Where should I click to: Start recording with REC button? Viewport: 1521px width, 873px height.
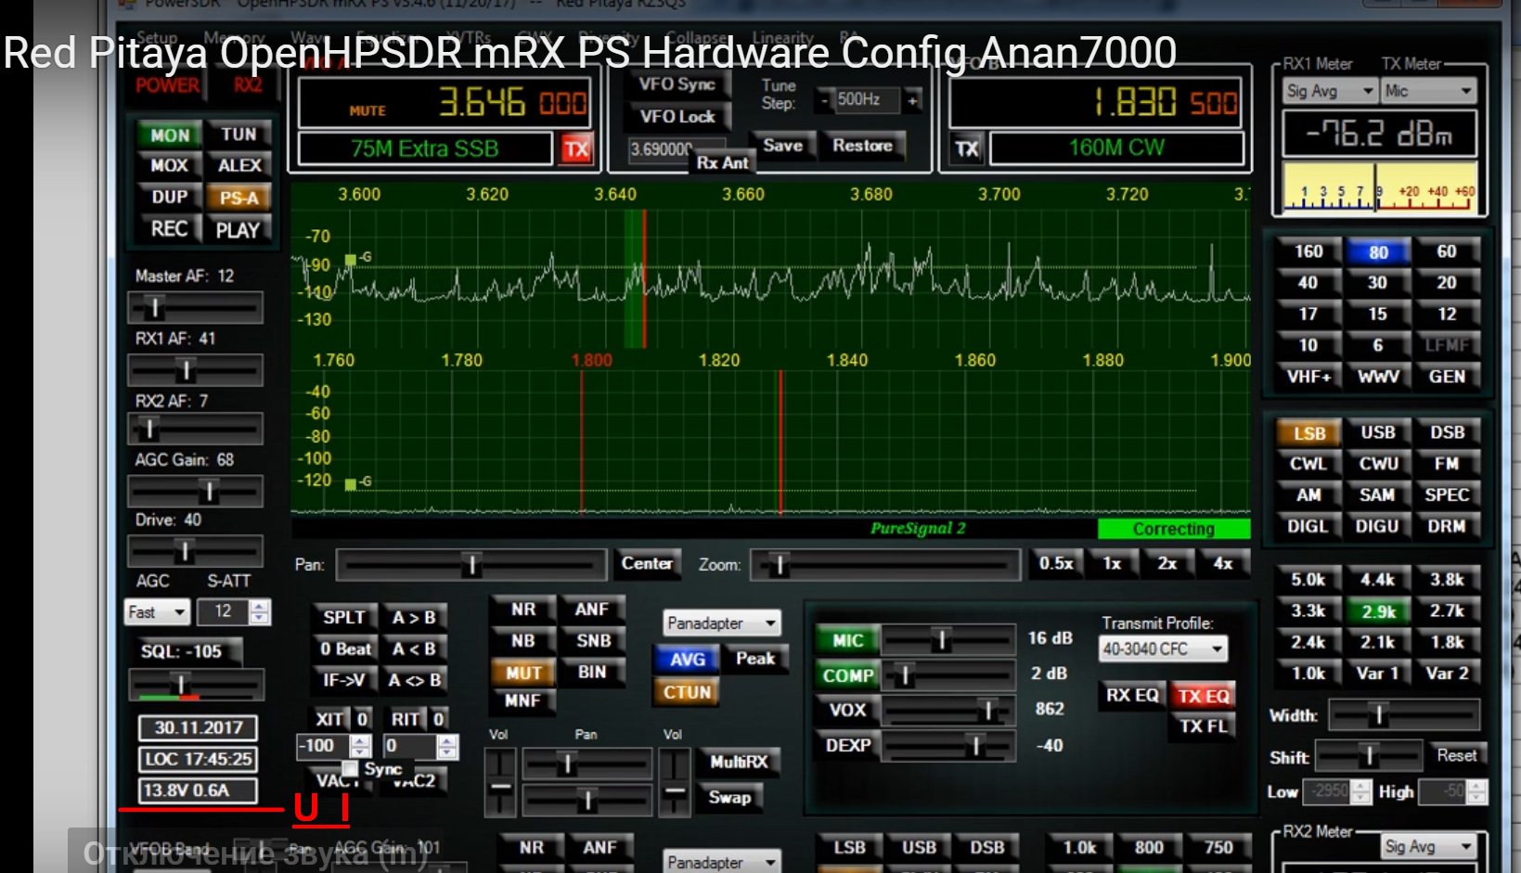pos(169,229)
